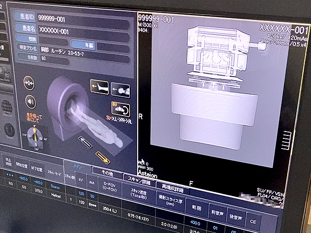
Task: Open the その他 tab
Action: point(107,172)
